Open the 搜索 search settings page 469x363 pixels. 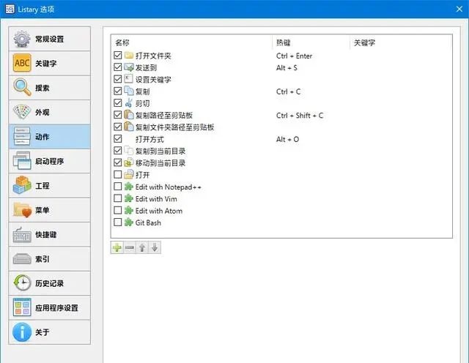point(50,88)
